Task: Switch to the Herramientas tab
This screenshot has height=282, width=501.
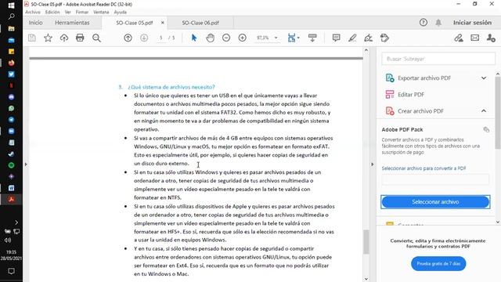Action: click(x=72, y=23)
